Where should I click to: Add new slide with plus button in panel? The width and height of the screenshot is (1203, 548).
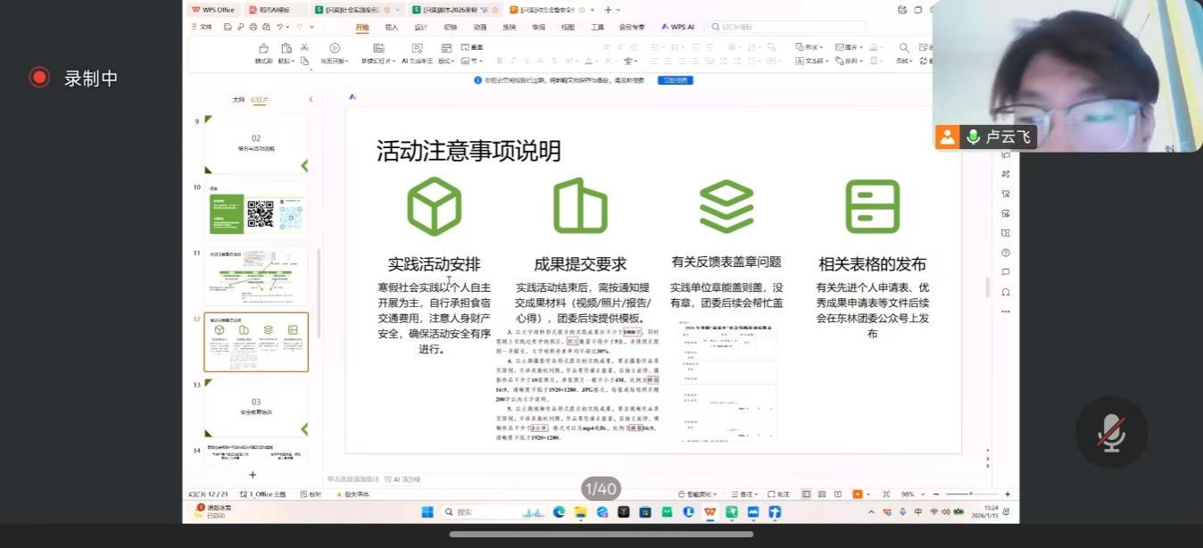[x=253, y=475]
